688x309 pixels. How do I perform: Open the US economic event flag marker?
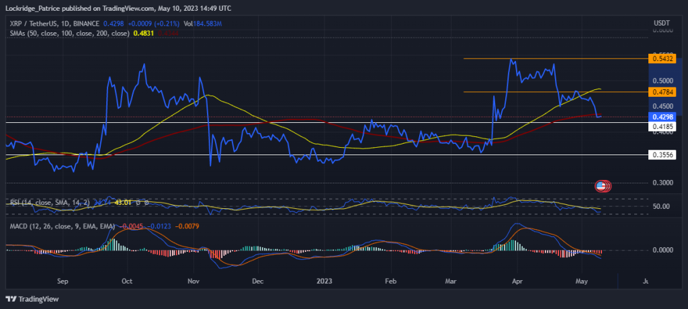point(601,187)
